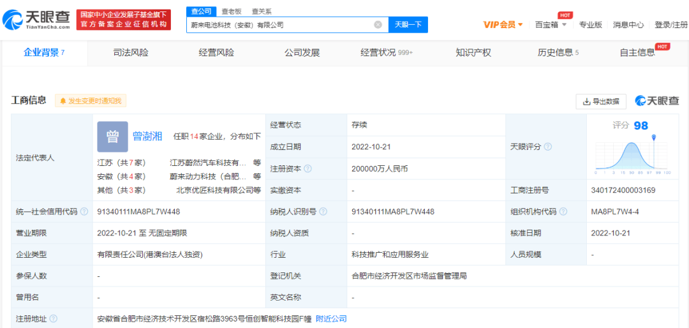Click the 曾 avatar of the legal representative
689x328 pixels.
click(112, 137)
